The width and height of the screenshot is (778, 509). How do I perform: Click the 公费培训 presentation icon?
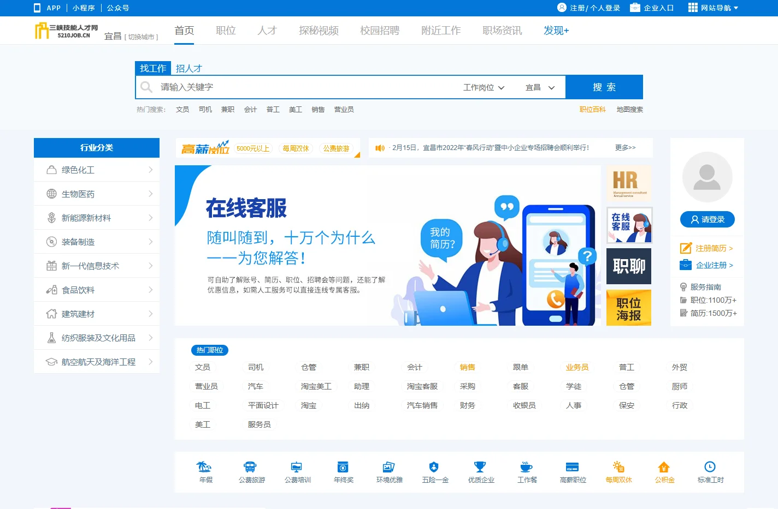click(296, 466)
